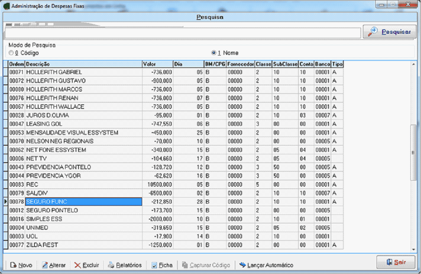Click the Ficha checkmark icon
Screen dimensions: 421x274
click(154, 265)
